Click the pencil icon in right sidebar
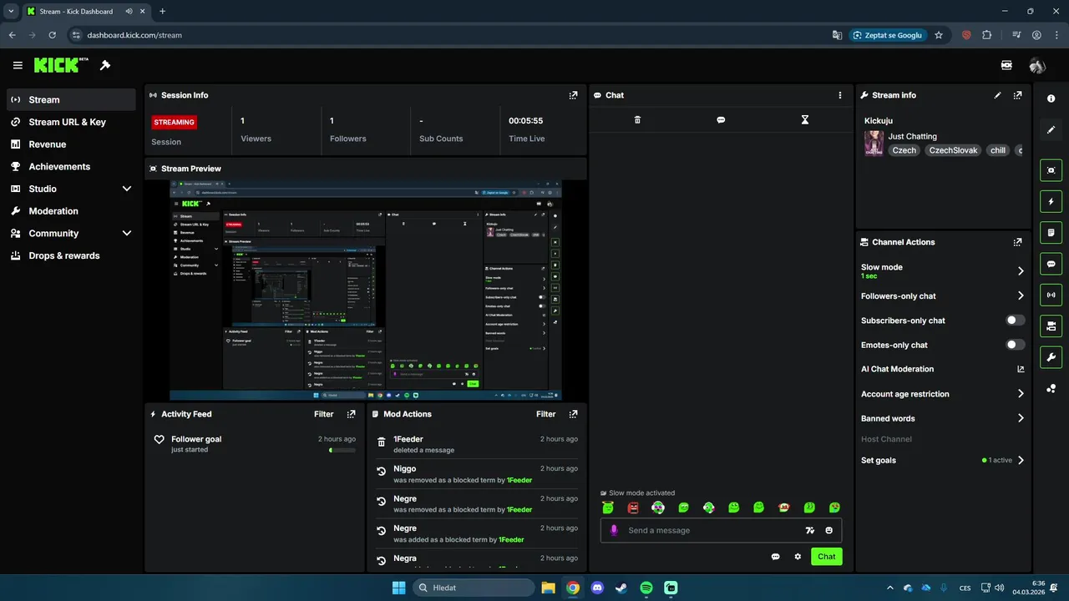The image size is (1069, 601). pos(1051,129)
